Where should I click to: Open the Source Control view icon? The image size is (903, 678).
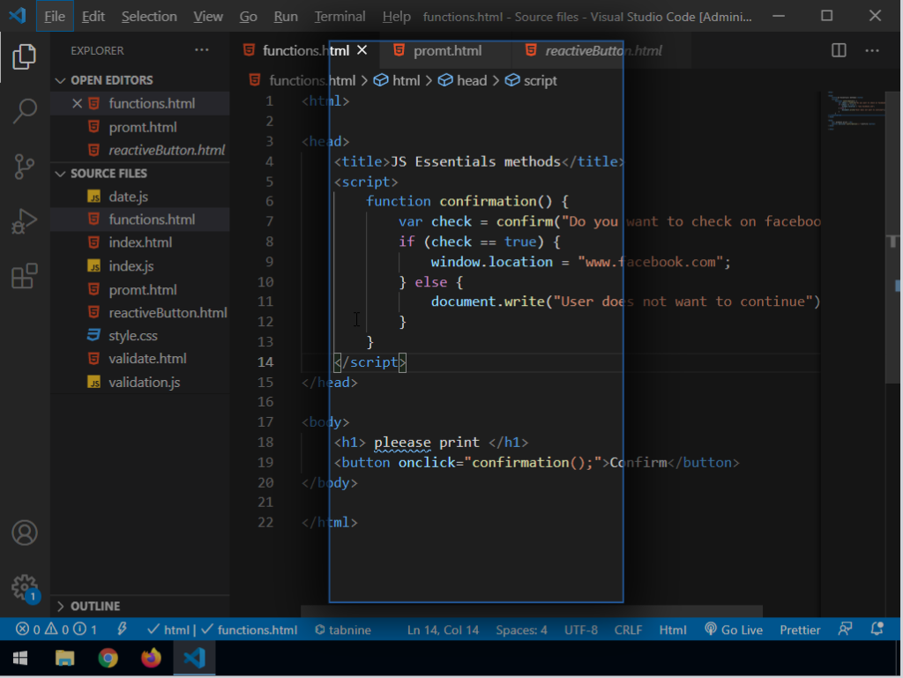pos(25,166)
